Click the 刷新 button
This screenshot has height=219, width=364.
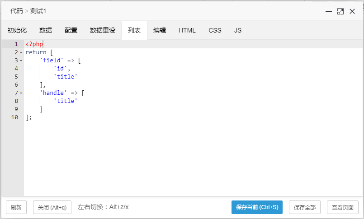(x=16, y=207)
